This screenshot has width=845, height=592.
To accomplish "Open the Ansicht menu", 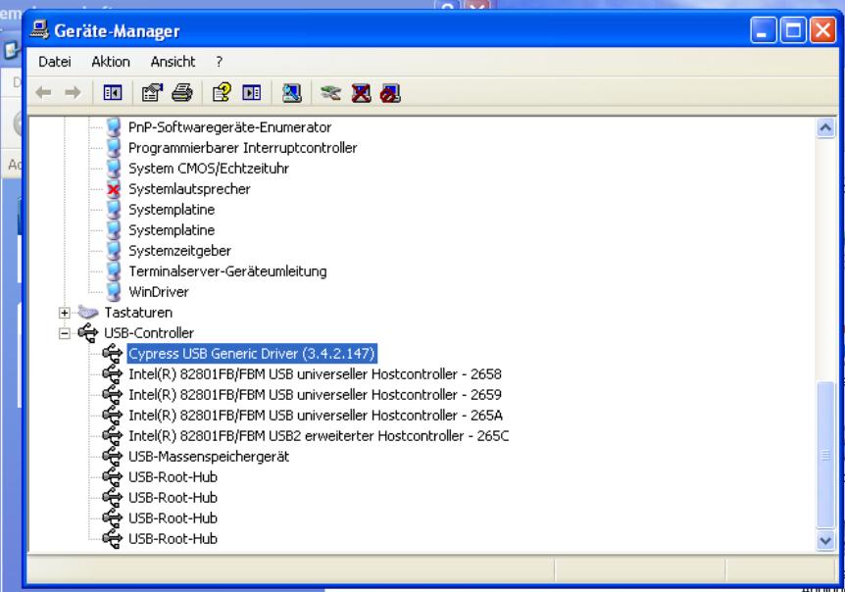I will pos(173,62).
